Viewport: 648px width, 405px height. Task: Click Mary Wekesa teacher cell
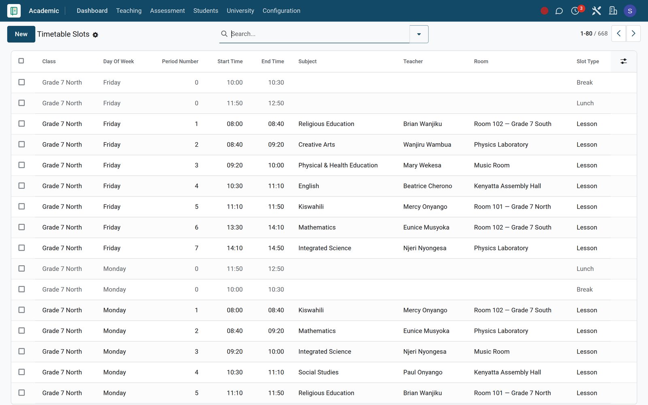pos(422,165)
